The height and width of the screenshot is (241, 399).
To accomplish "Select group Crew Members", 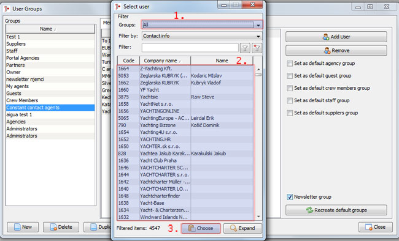I will (50, 100).
